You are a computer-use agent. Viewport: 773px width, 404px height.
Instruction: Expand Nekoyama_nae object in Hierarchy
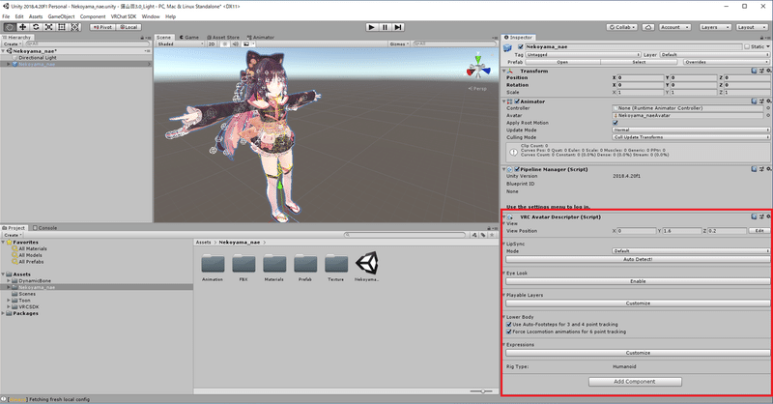[x=9, y=64]
